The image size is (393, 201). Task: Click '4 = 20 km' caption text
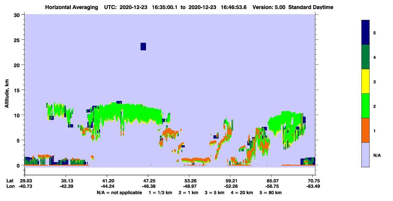pyautogui.click(x=242, y=193)
